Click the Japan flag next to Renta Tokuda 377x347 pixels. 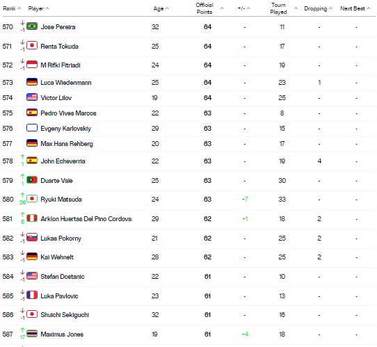click(32, 45)
